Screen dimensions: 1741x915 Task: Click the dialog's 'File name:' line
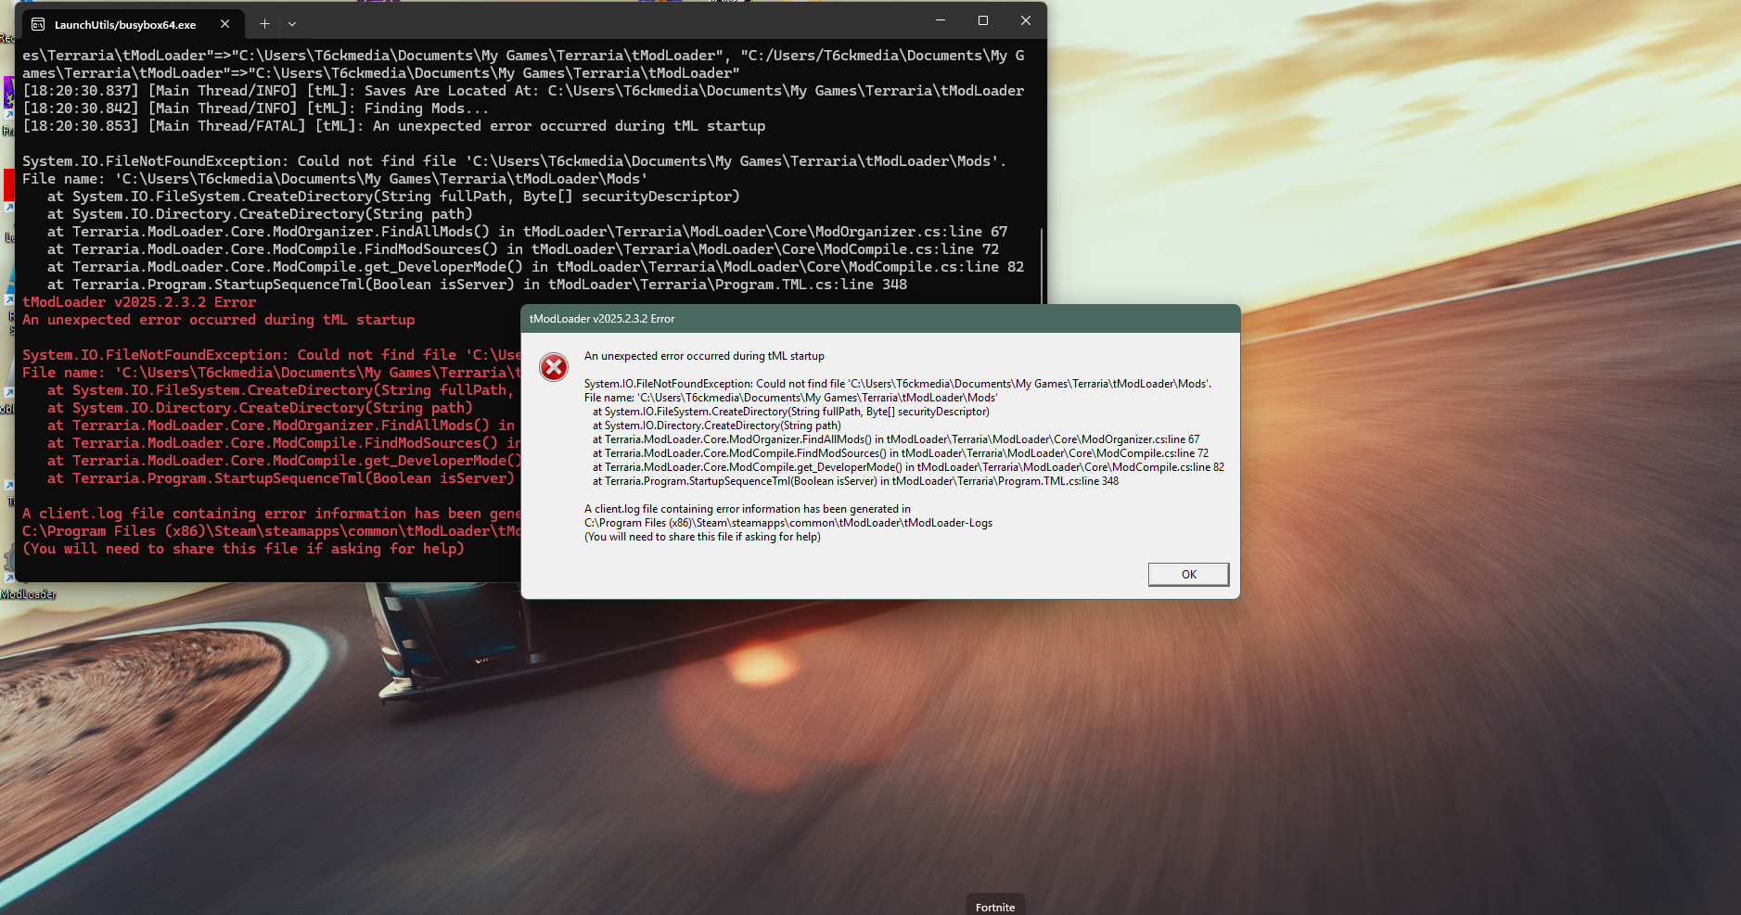[791, 398]
